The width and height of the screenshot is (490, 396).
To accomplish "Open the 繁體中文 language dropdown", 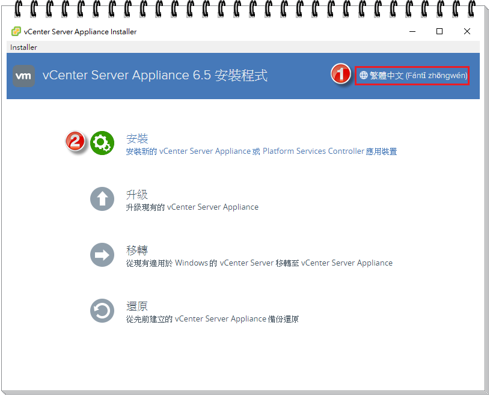I will click(x=413, y=75).
